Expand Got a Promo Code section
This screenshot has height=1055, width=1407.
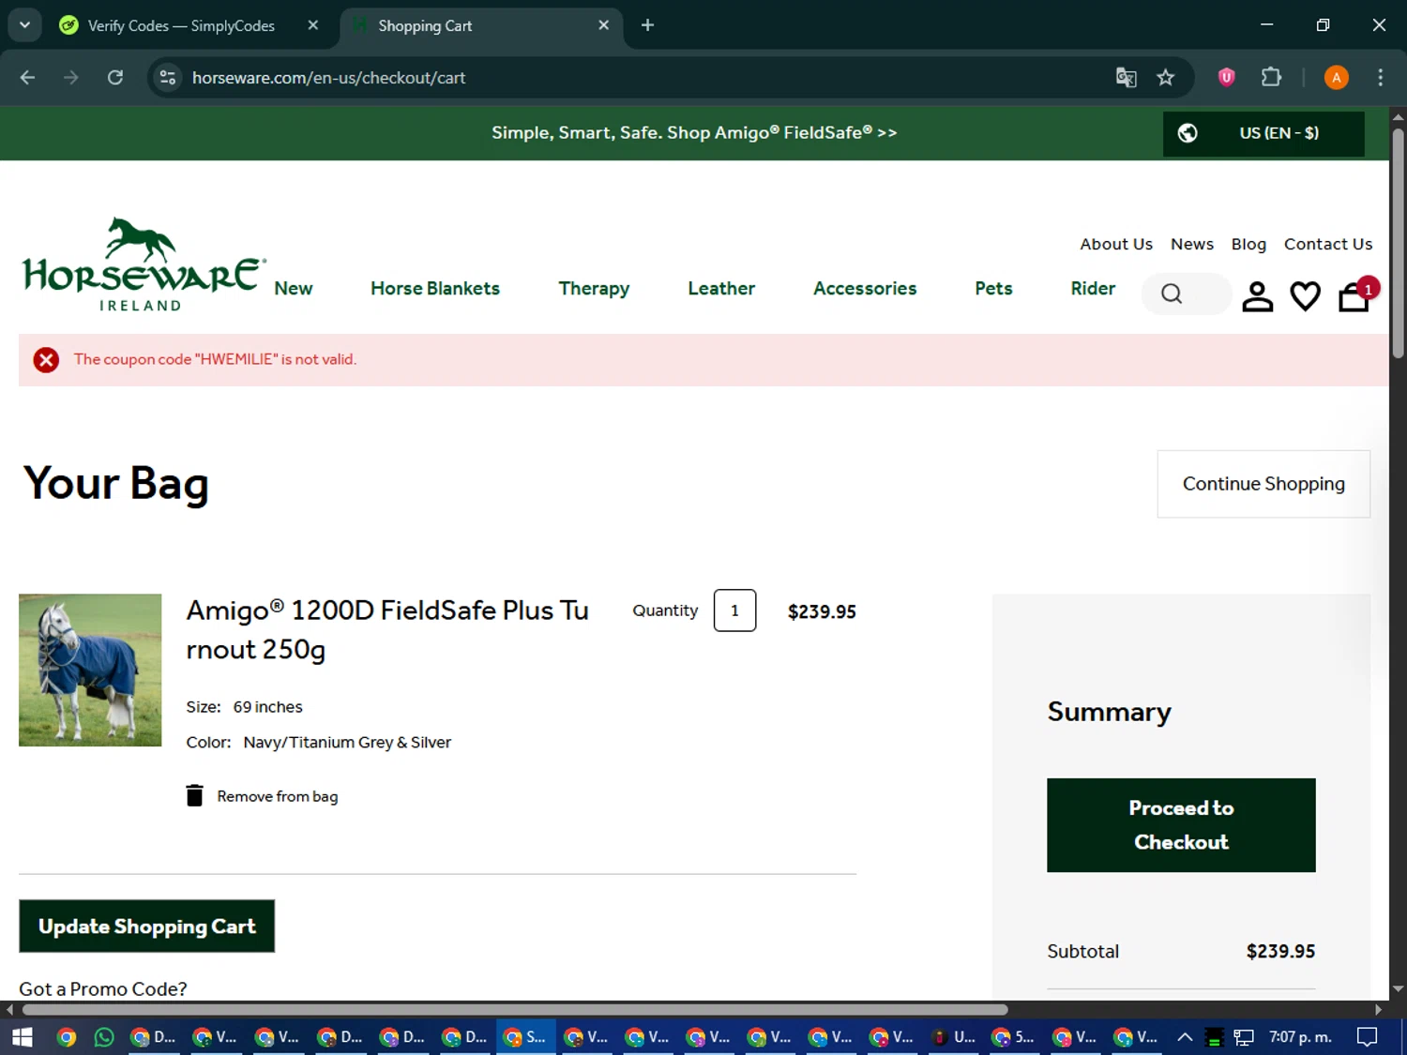pos(103,989)
